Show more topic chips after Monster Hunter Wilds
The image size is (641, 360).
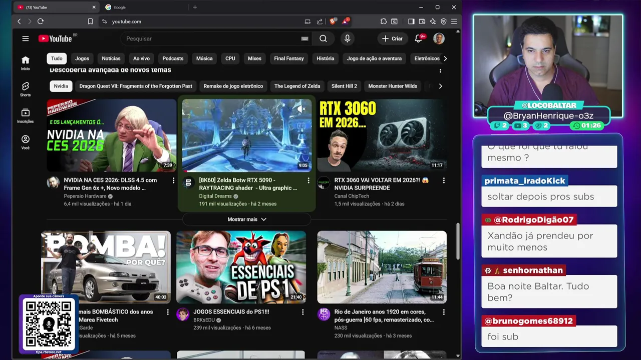tap(440, 86)
